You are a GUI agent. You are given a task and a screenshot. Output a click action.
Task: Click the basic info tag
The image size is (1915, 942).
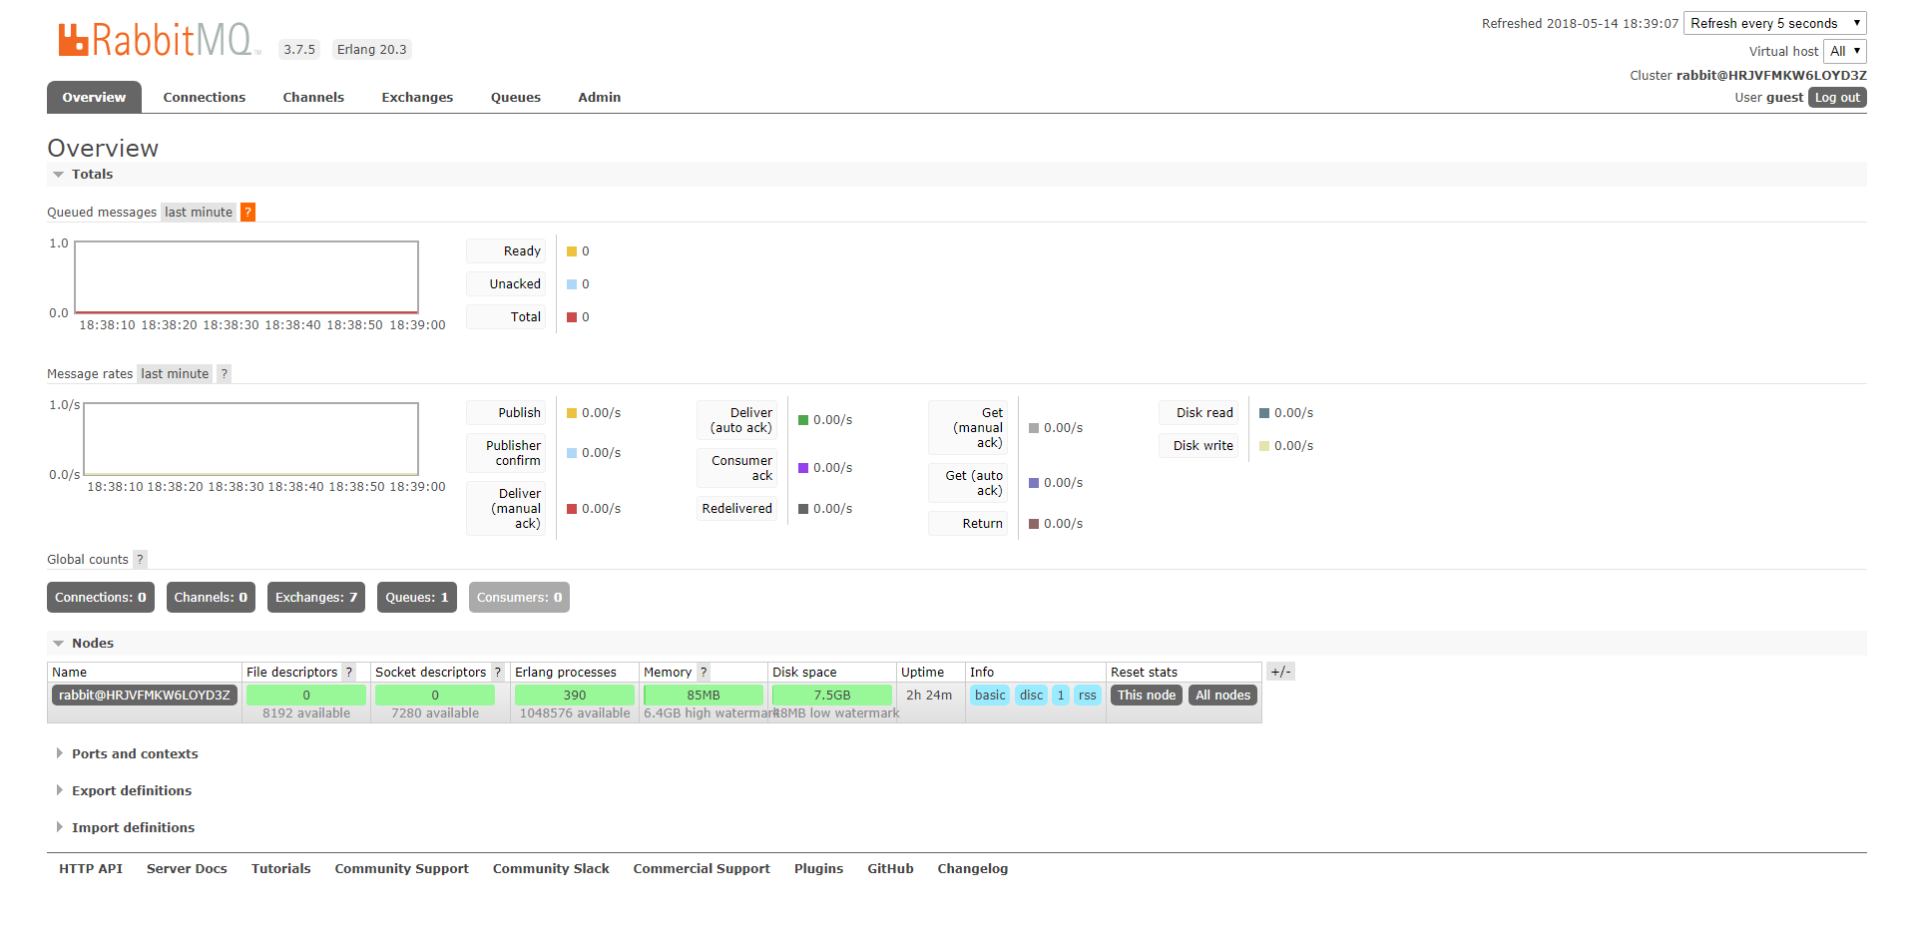pyautogui.click(x=990, y=695)
